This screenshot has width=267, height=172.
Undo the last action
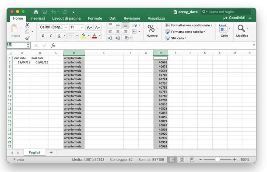(53, 12)
